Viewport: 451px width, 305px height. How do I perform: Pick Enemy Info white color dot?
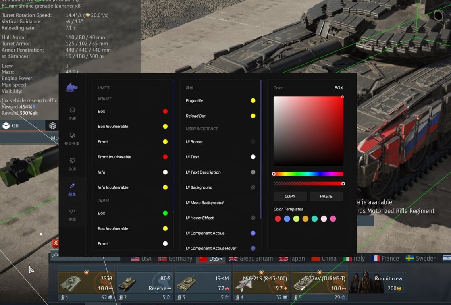click(165, 172)
